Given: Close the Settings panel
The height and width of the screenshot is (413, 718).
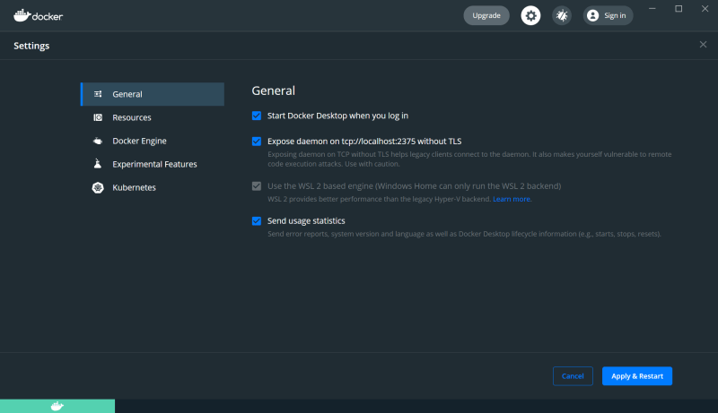Looking at the screenshot, I should (703, 44).
